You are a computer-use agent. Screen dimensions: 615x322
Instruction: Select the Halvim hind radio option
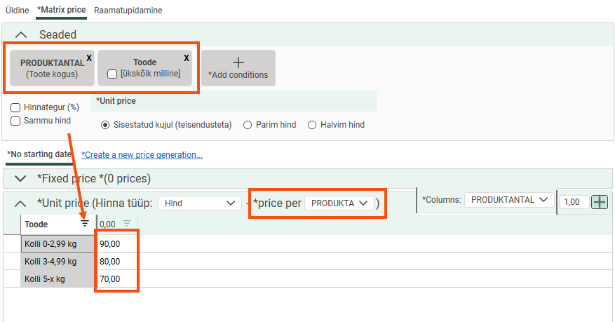[x=313, y=125]
